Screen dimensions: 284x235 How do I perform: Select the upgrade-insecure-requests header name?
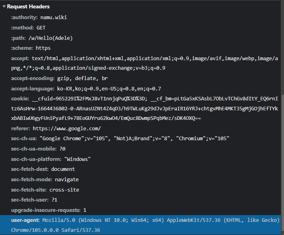point(46,210)
